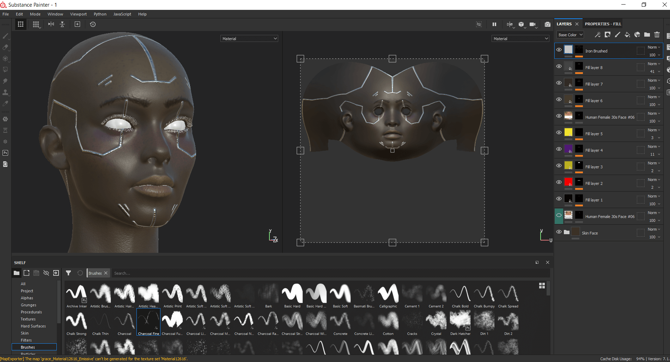Select the yellow swatch of Fill layer 5
The height and width of the screenshot is (362, 670).
point(568,132)
